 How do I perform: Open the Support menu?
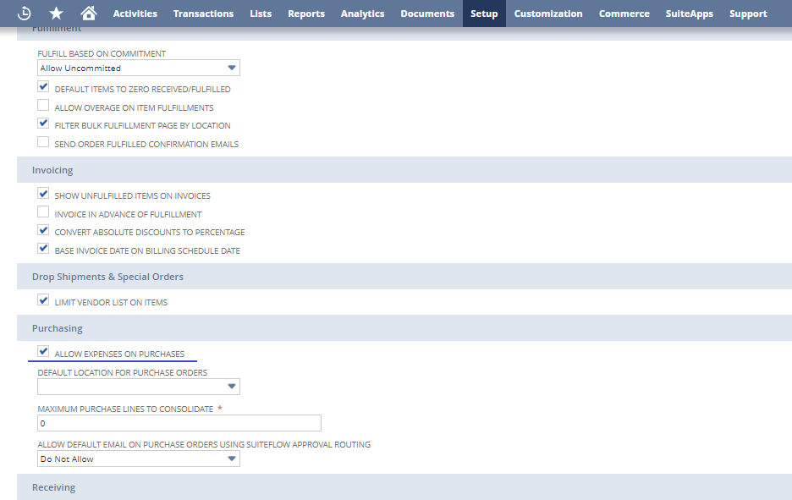click(x=748, y=13)
